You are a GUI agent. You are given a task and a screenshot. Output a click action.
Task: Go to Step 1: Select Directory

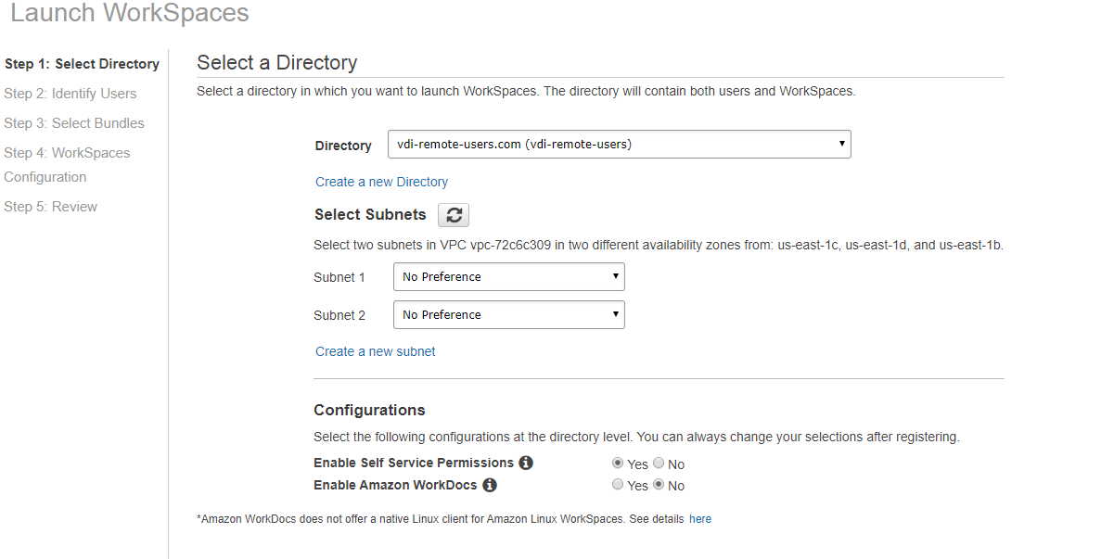click(x=82, y=64)
